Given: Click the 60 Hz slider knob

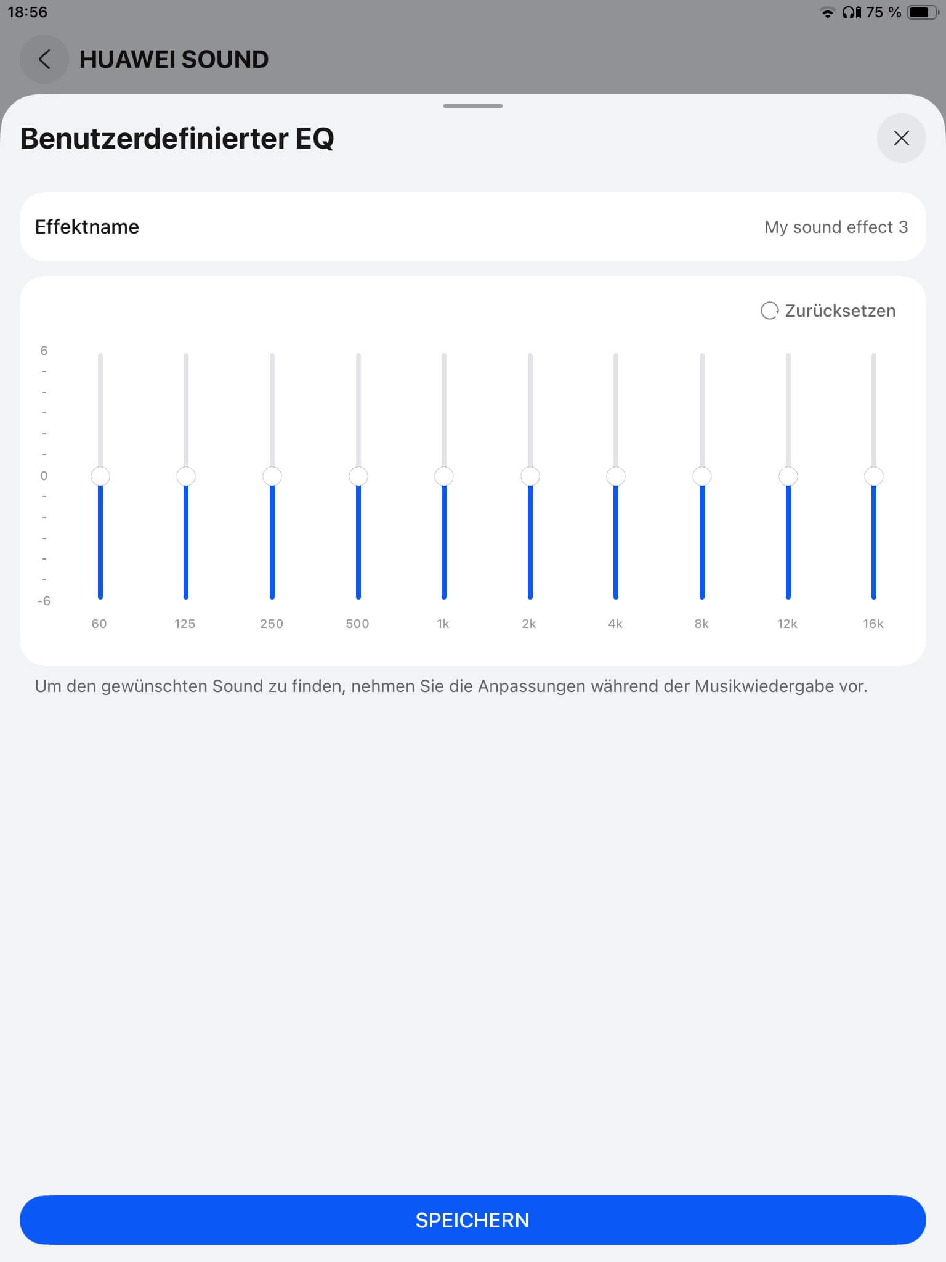Looking at the screenshot, I should 100,476.
